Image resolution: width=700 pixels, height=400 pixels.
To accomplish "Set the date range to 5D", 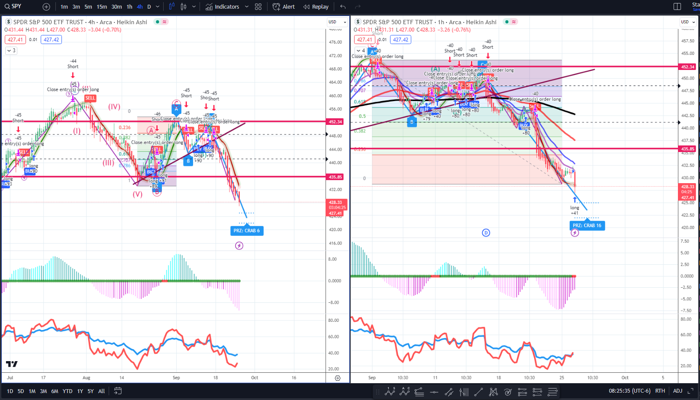I will 21,391.
